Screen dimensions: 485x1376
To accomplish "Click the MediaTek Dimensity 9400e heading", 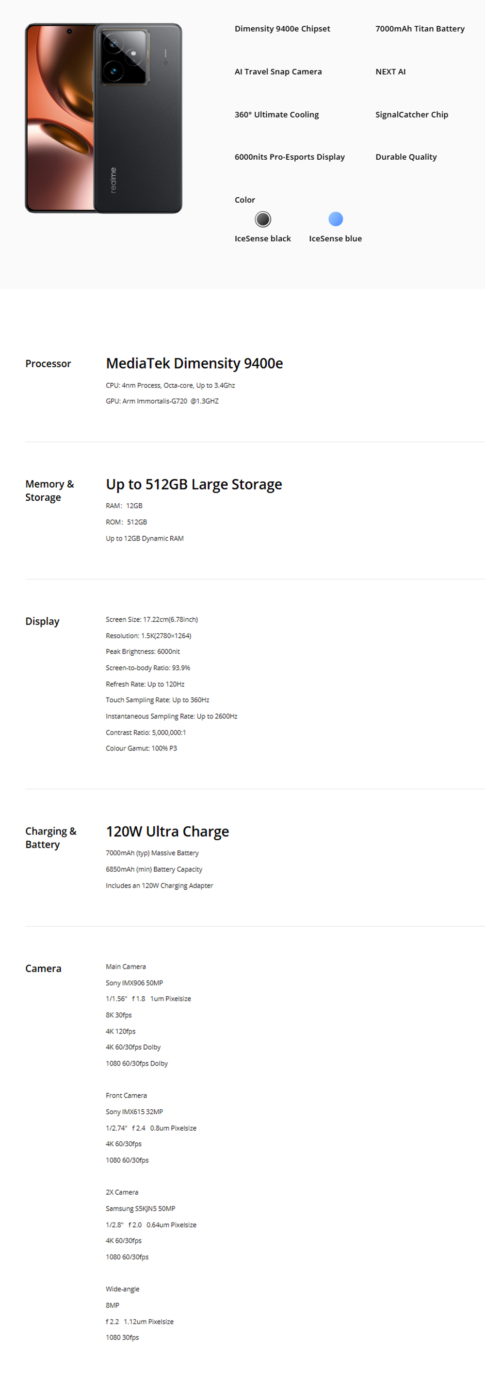I will point(194,364).
